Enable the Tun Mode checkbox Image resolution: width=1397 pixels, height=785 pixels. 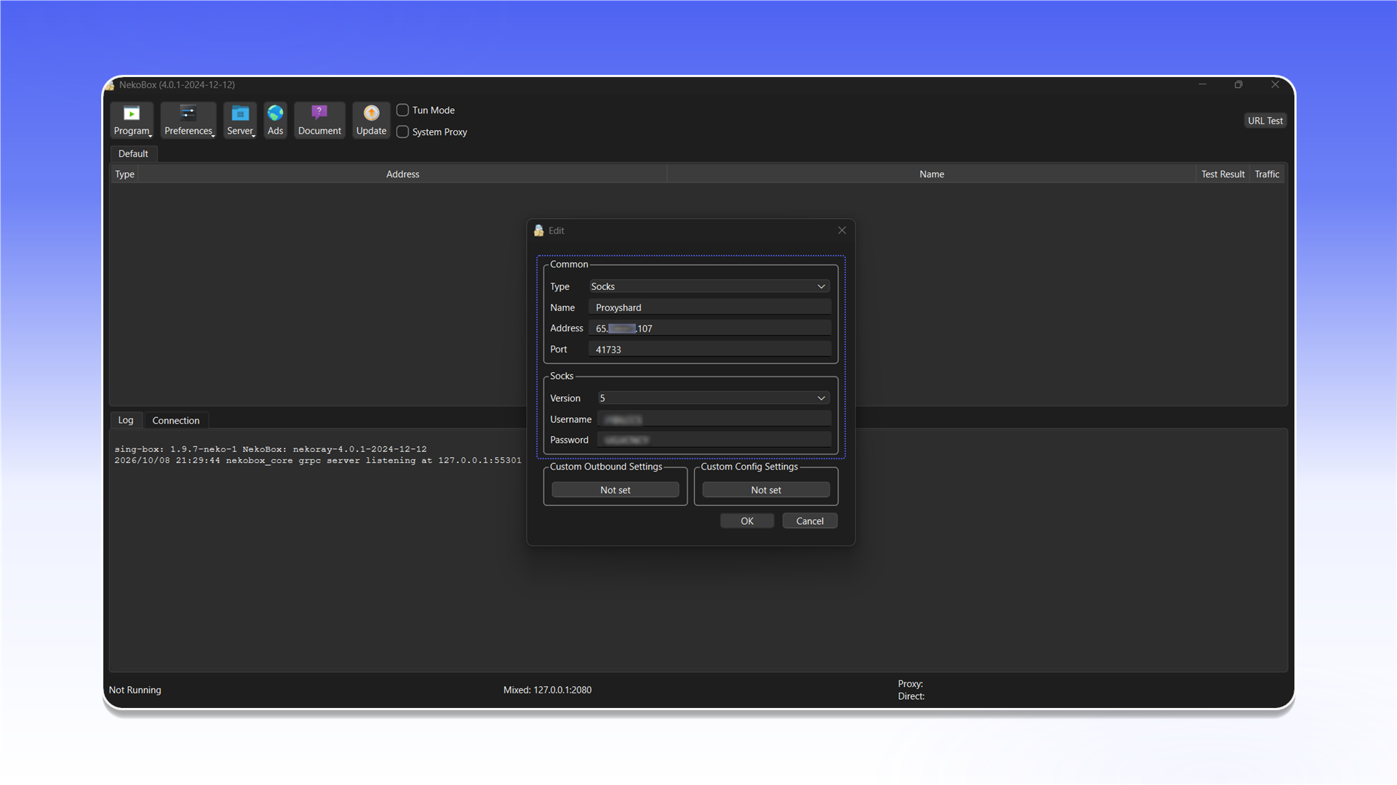(x=402, y=110)
